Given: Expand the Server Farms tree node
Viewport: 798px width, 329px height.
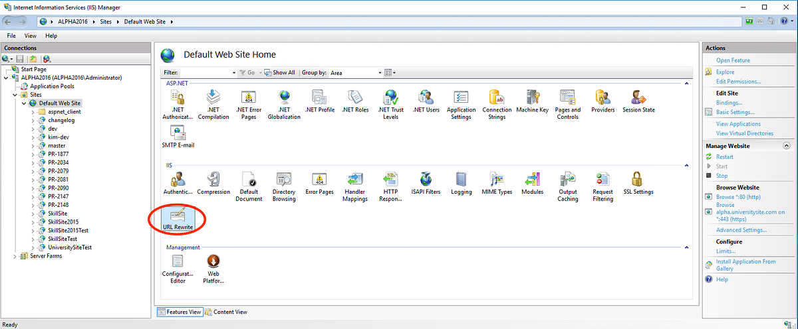Looking at the screenshot, I should [16, 256].
